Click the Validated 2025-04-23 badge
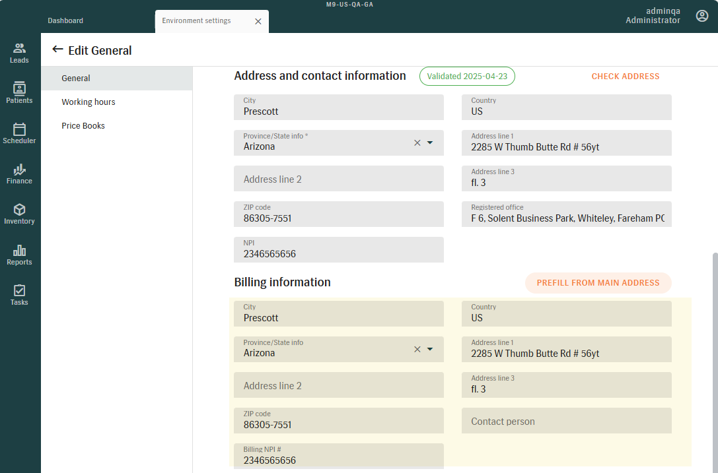 tap(467, 77)
